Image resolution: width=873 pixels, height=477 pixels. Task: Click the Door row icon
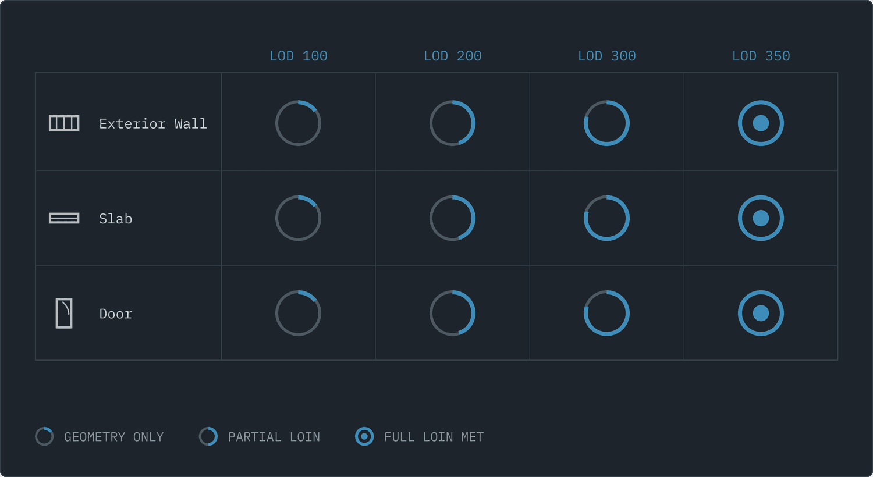tap(64, 313)
